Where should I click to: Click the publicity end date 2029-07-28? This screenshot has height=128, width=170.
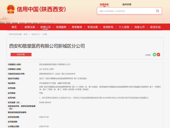point(44,126)
